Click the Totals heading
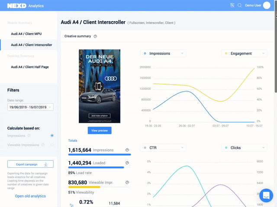This screenshot has height=207, width=277. tap(73, 140)
